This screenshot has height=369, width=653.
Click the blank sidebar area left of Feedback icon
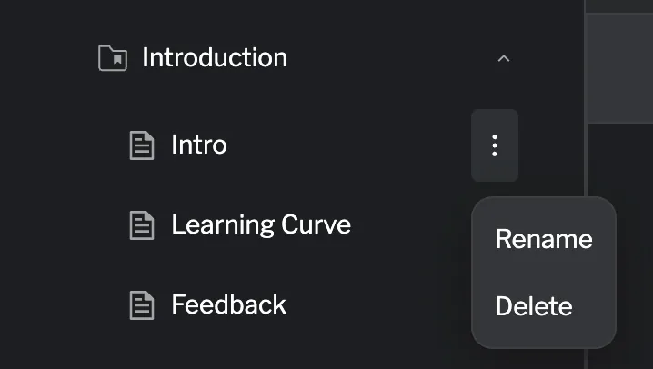pos(64,304)
